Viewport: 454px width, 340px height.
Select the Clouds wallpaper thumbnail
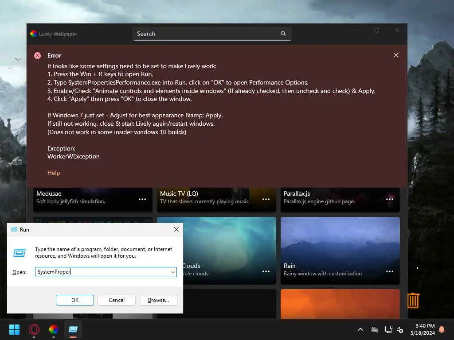click(x=229, y=251)
